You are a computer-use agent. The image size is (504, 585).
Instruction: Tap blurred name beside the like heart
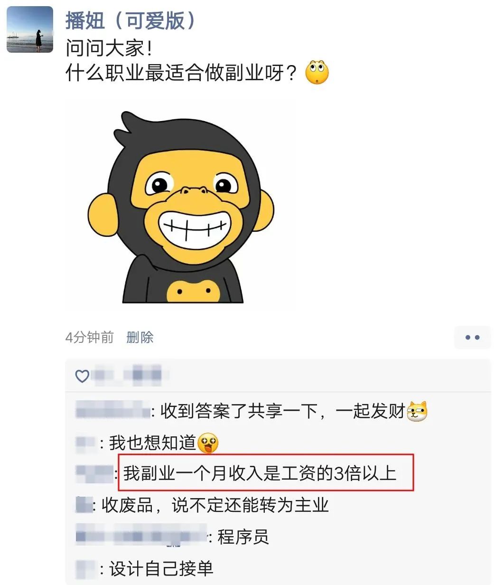(127, 376)
